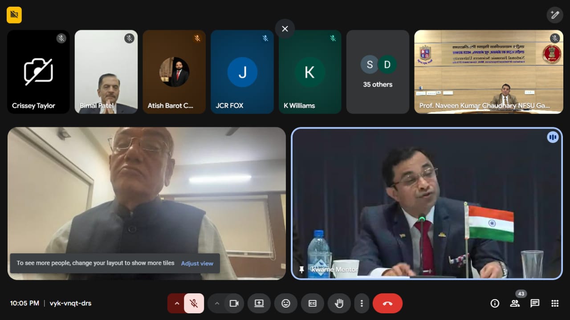
Task: Expand audio settings arrow beside microphone
Action: point(177,304)
